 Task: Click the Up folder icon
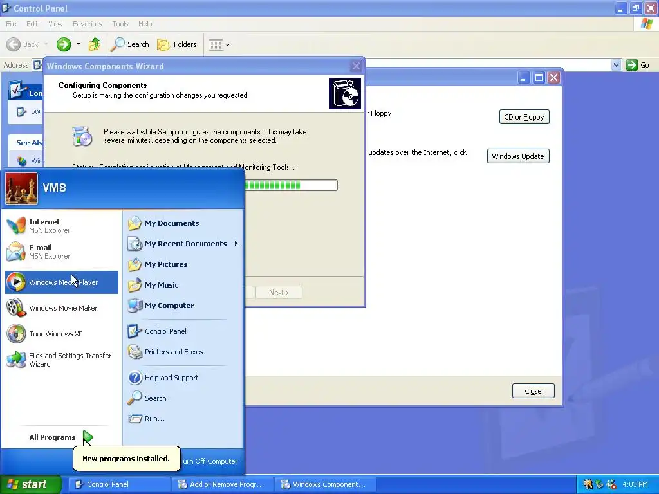click(x=95, y=44)
